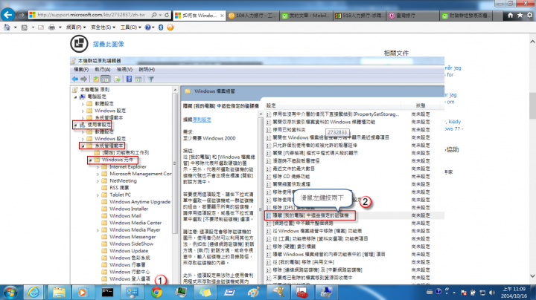The image size is (536, 300).
Task: Expand the Windows Media Player tree node
Action: [x=98, y=230]
